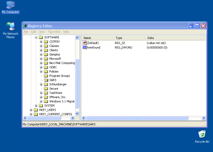Viewport: 213px width, 152px height.
Task: Expand the ODBC key
Action: pos(41,67)
